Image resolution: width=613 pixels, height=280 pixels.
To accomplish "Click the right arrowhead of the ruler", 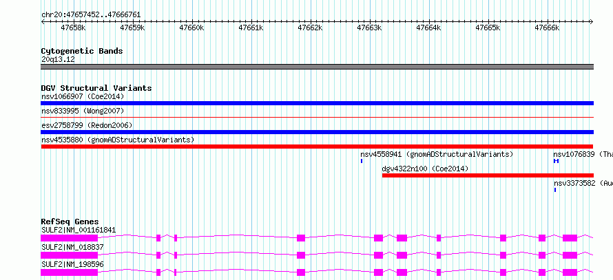I will 592,22.
